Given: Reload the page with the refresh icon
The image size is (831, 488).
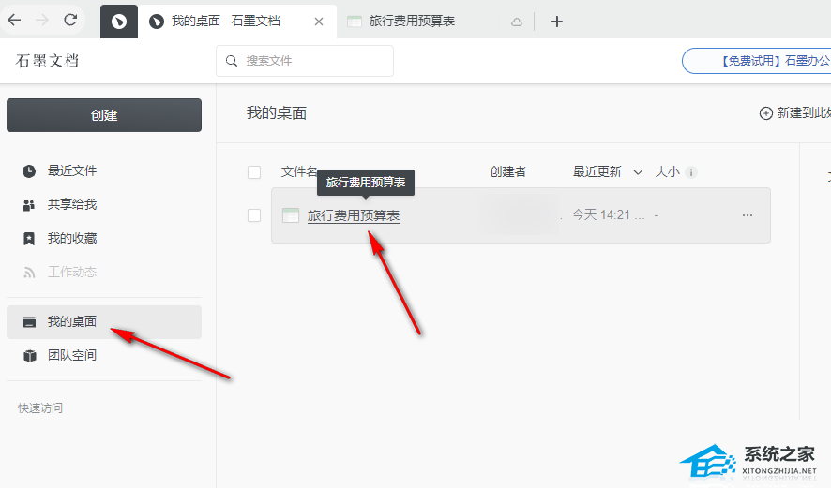Looking at the screenshot, I should pyautogui.click(x=70, y=20).
